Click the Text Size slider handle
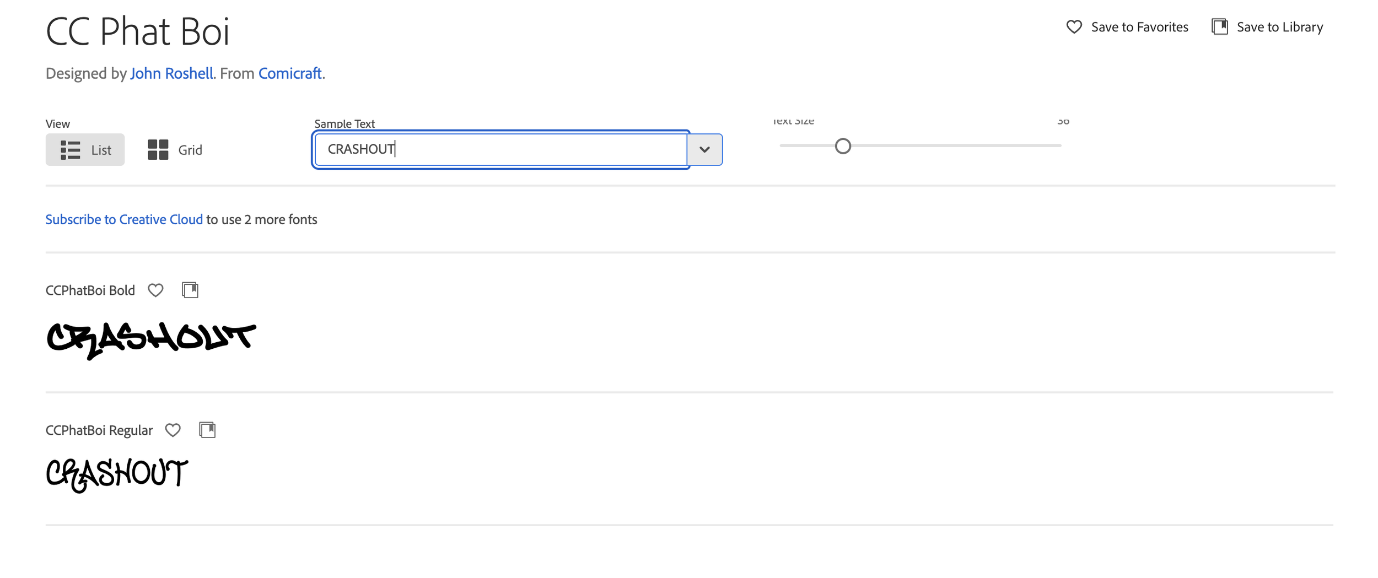The height and width of the screenshot is (578, 1378). pos(843,146)
